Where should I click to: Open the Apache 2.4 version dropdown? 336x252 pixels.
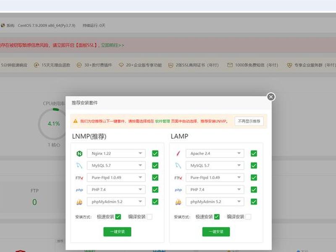pyautogui.click(x=215, y=153)
